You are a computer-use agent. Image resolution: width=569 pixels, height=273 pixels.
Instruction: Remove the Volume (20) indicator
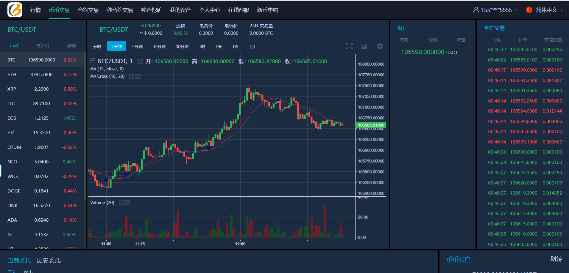[128, 203]
